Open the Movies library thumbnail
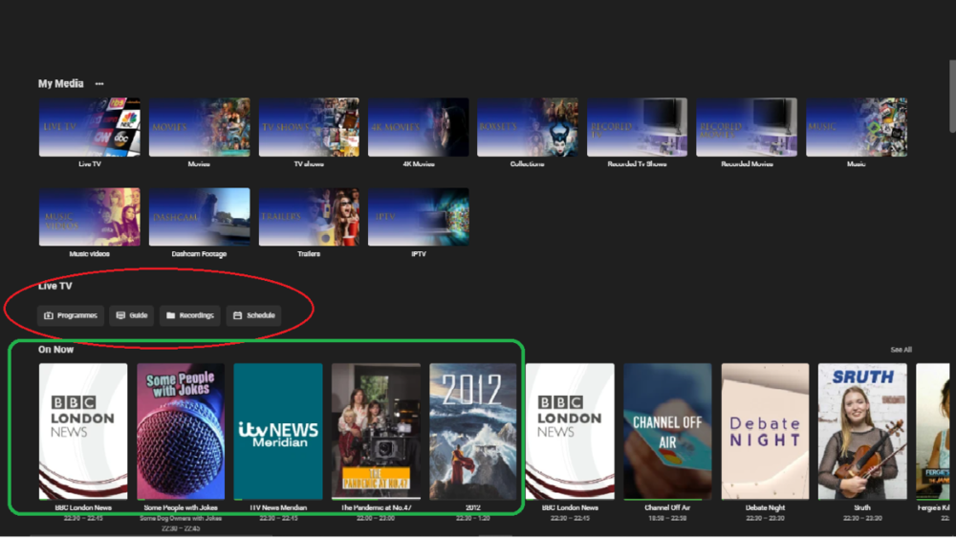 click(200, 127)
